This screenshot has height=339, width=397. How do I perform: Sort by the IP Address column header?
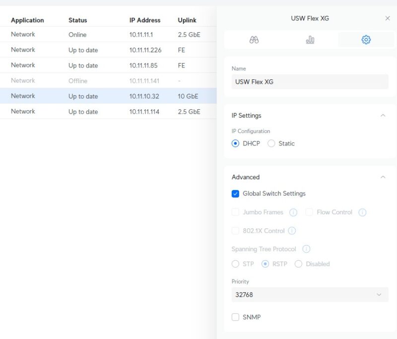pos(144,20)
